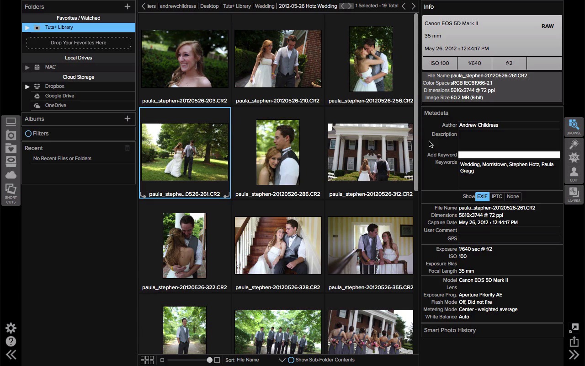Viewport: 585px width, 366px height.
Task: Select Dropbox in Cloud Storage
Action: click(x=55, y=86)
